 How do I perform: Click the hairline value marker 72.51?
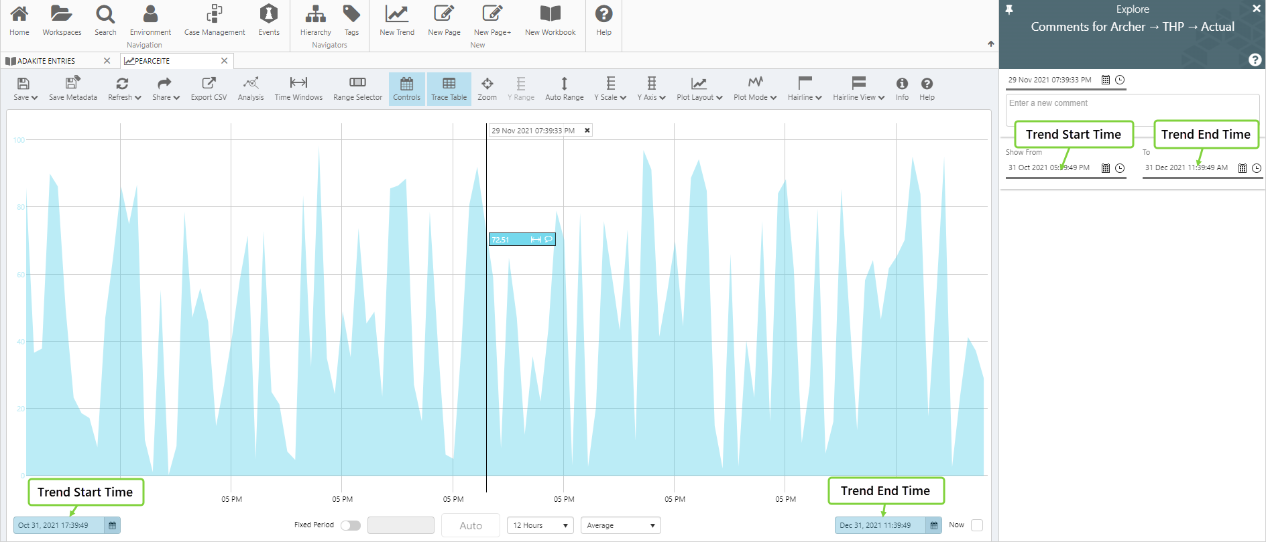pyautogui.click(x=510, y=239)
